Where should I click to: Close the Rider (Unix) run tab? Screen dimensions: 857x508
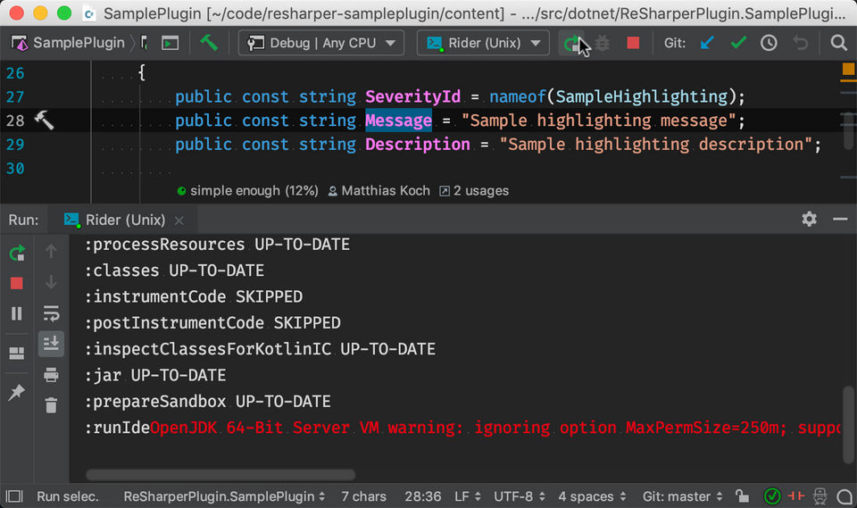179,221
